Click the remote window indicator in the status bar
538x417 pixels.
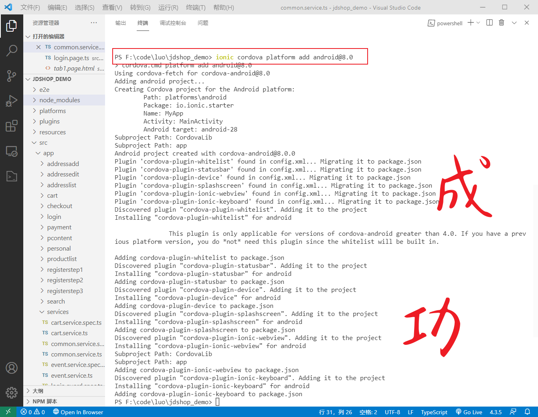(8, 412)
